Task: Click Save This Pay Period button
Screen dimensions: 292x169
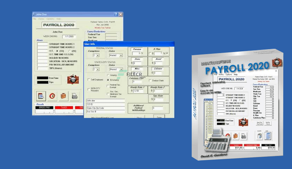Action: click(x=260, y=123)
